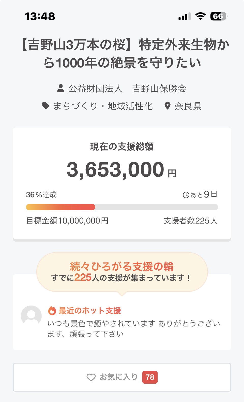
Task: Tap the location pin icon beside 奈良県
Action: point(167,106)
